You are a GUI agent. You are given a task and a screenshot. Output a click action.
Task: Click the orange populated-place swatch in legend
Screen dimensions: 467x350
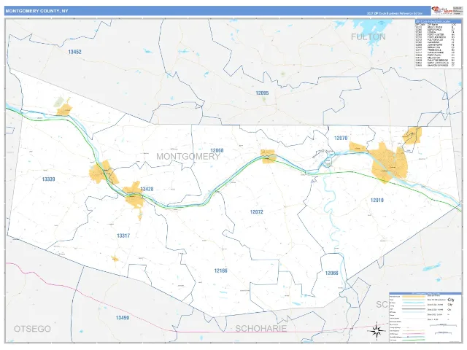414,297
